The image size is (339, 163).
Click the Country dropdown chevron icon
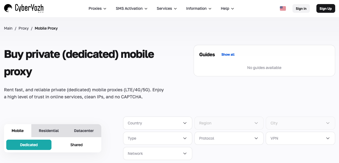(185, 123)
